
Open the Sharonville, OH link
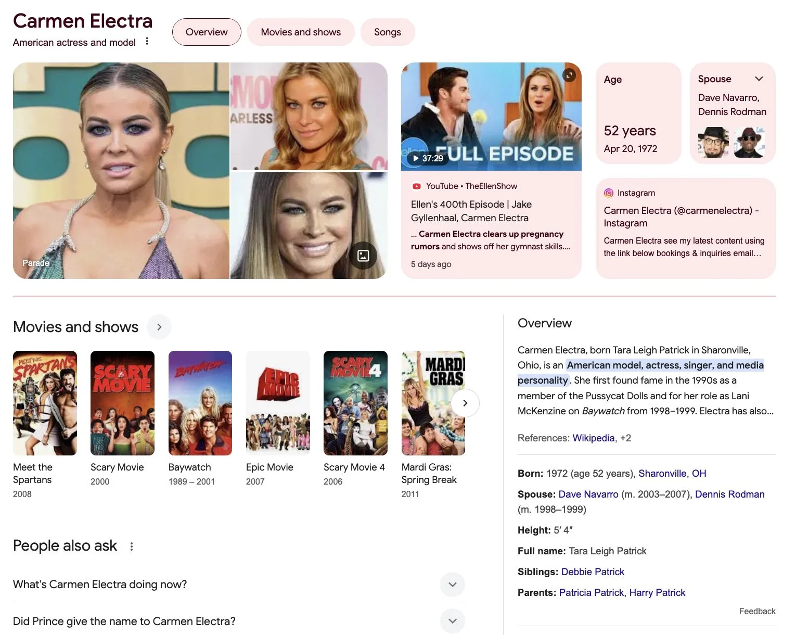coord(672,474)
